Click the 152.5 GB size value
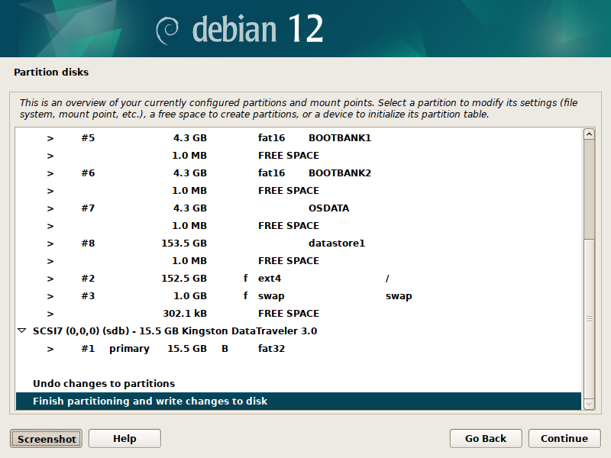Viewport: 611px width, 458px height. point(184,279)
